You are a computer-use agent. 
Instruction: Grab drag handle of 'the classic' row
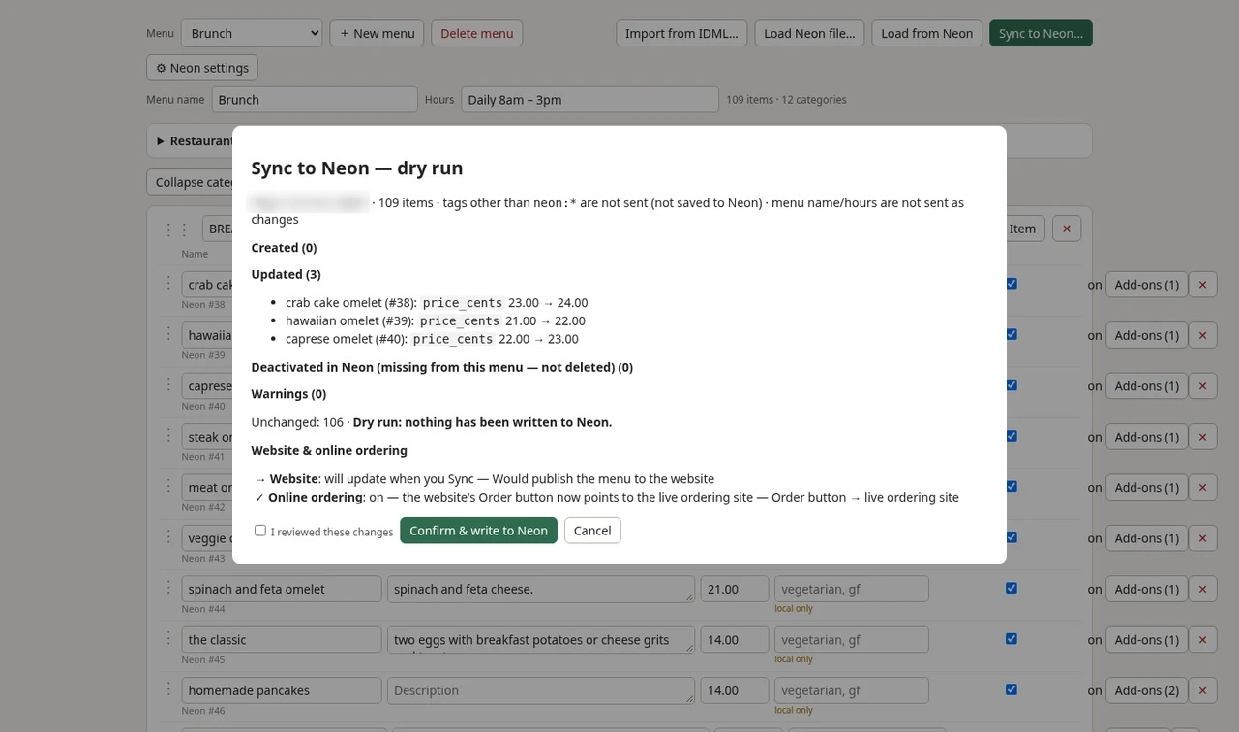168,638
